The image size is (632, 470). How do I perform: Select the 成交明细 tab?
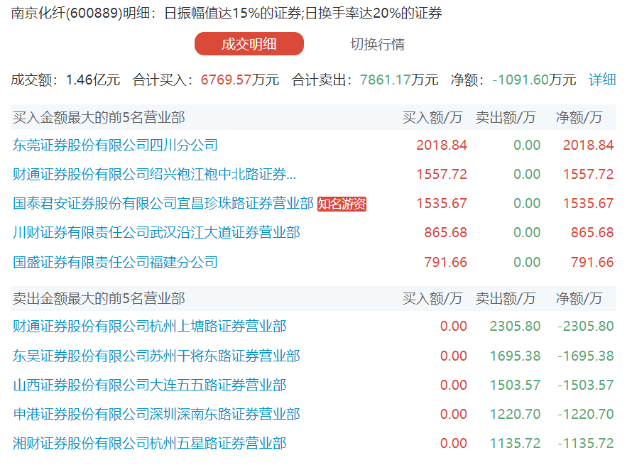(249, 44)
